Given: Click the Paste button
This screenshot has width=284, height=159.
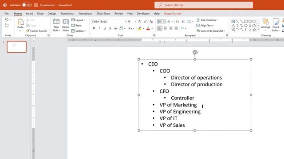Looking at the screenshot, I should click(x=20, y=25).
